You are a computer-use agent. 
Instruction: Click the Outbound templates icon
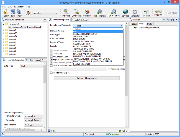(x=76, y=12)
